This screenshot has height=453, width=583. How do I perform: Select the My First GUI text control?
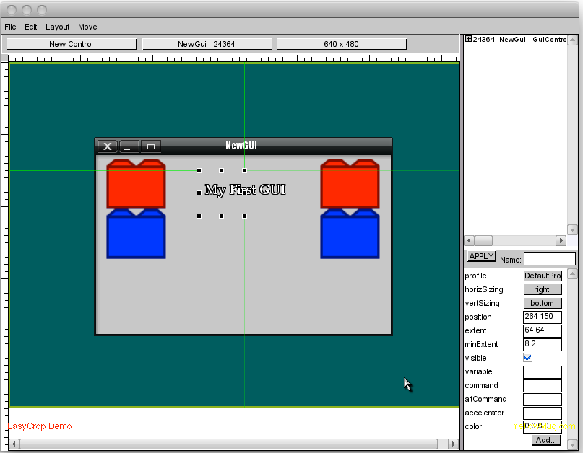[x=245, y=190]
